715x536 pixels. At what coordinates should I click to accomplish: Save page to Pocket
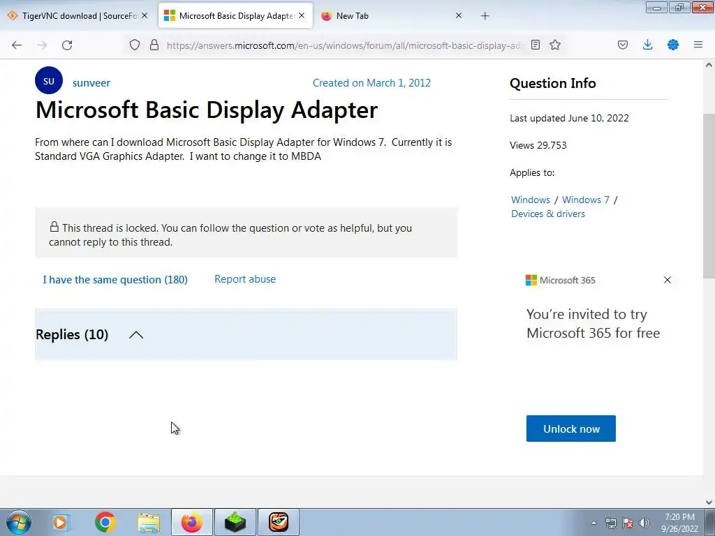coord(622,45)
